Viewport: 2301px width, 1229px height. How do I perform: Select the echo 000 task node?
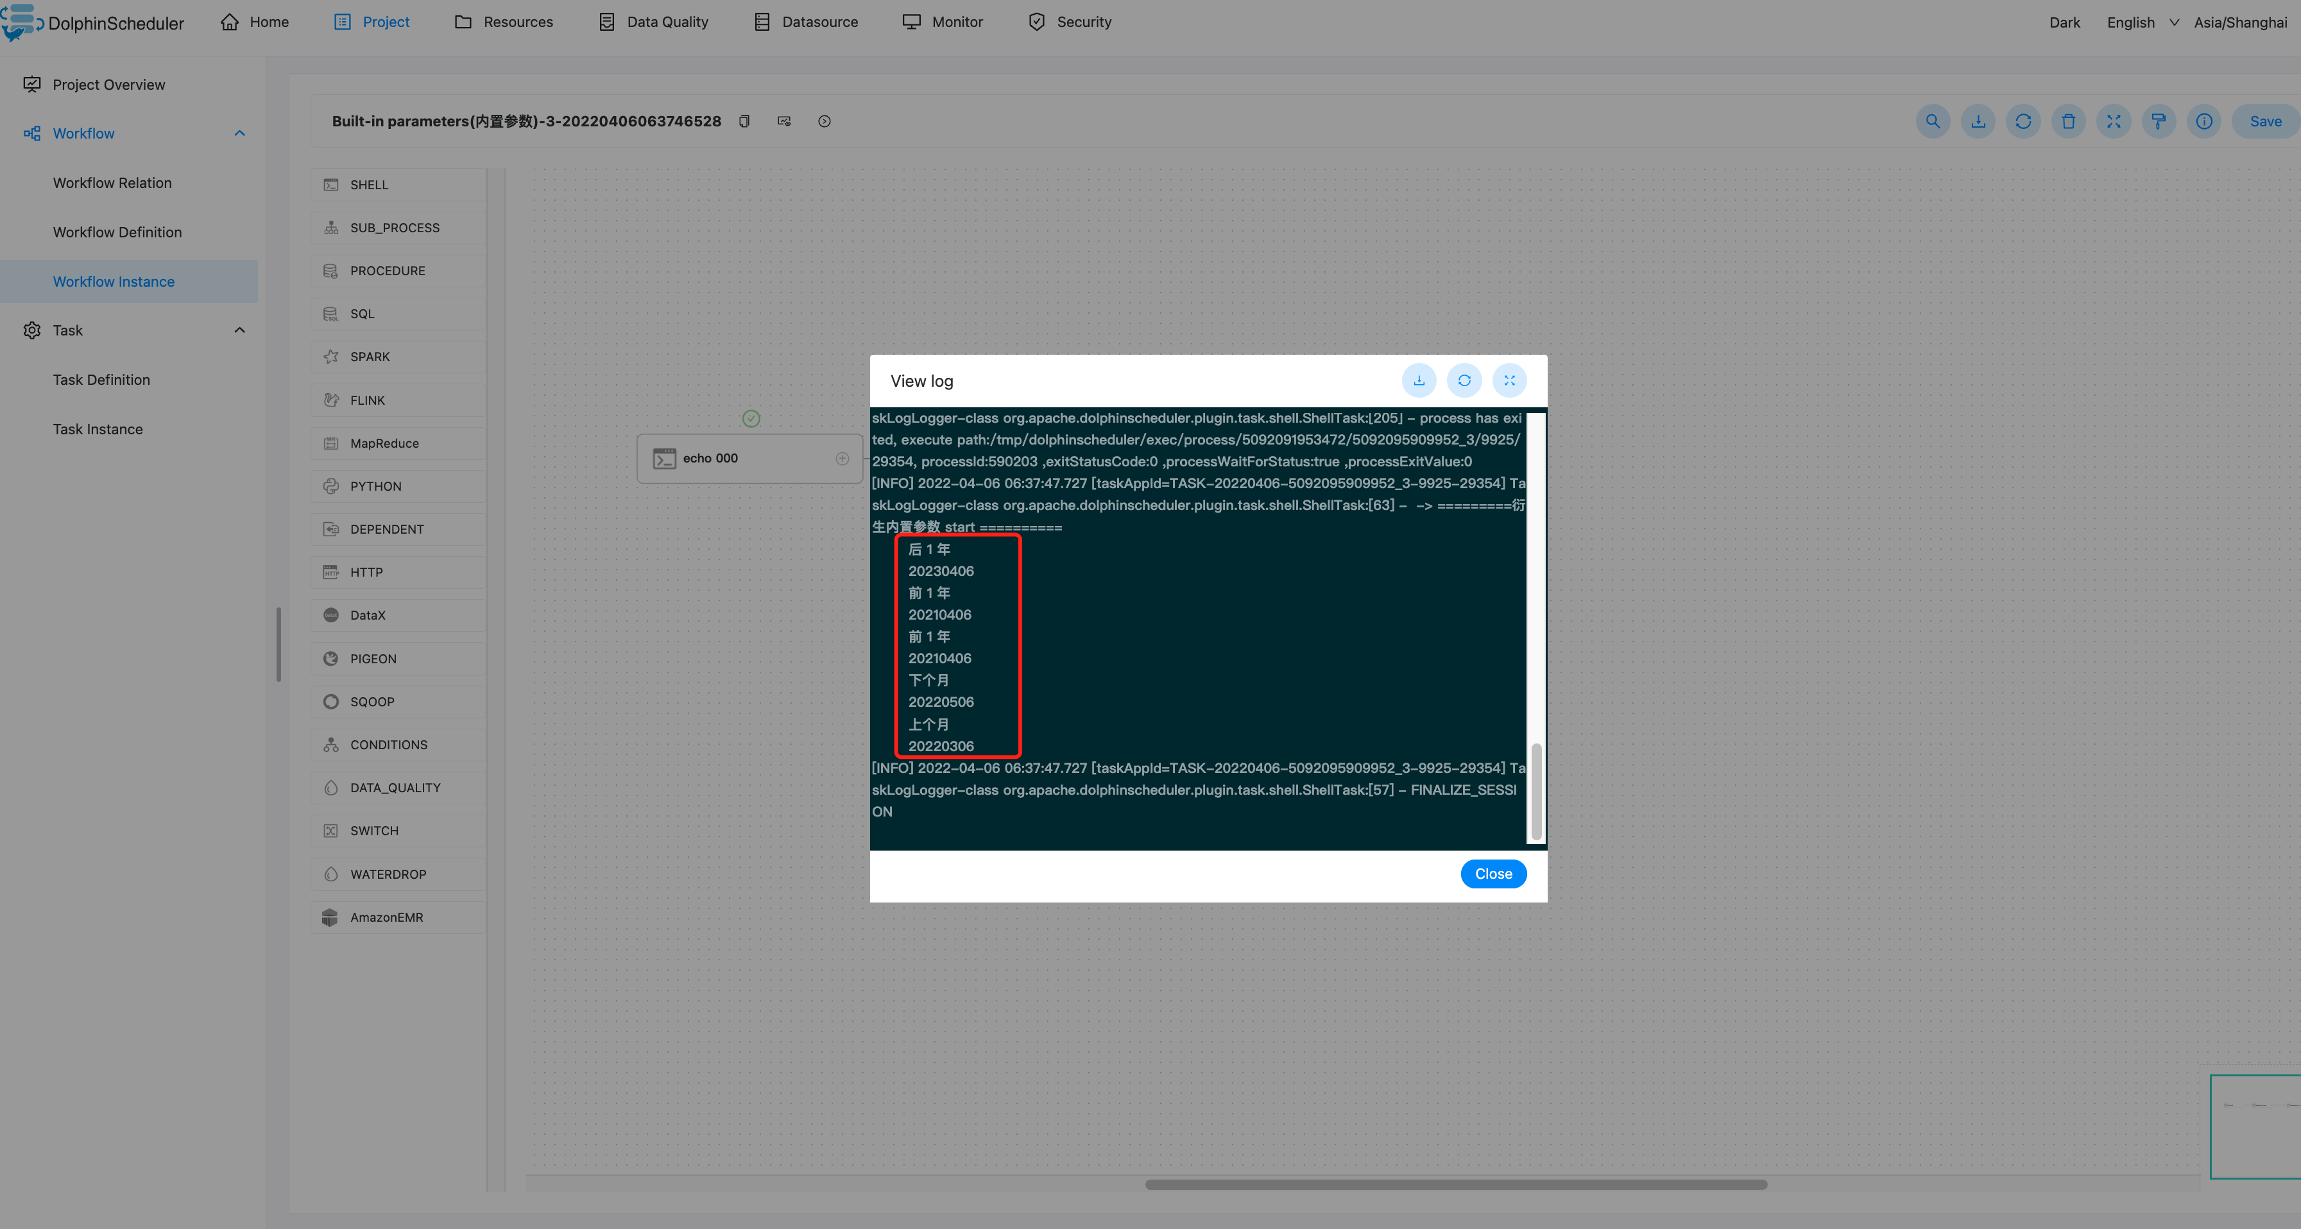750,458
